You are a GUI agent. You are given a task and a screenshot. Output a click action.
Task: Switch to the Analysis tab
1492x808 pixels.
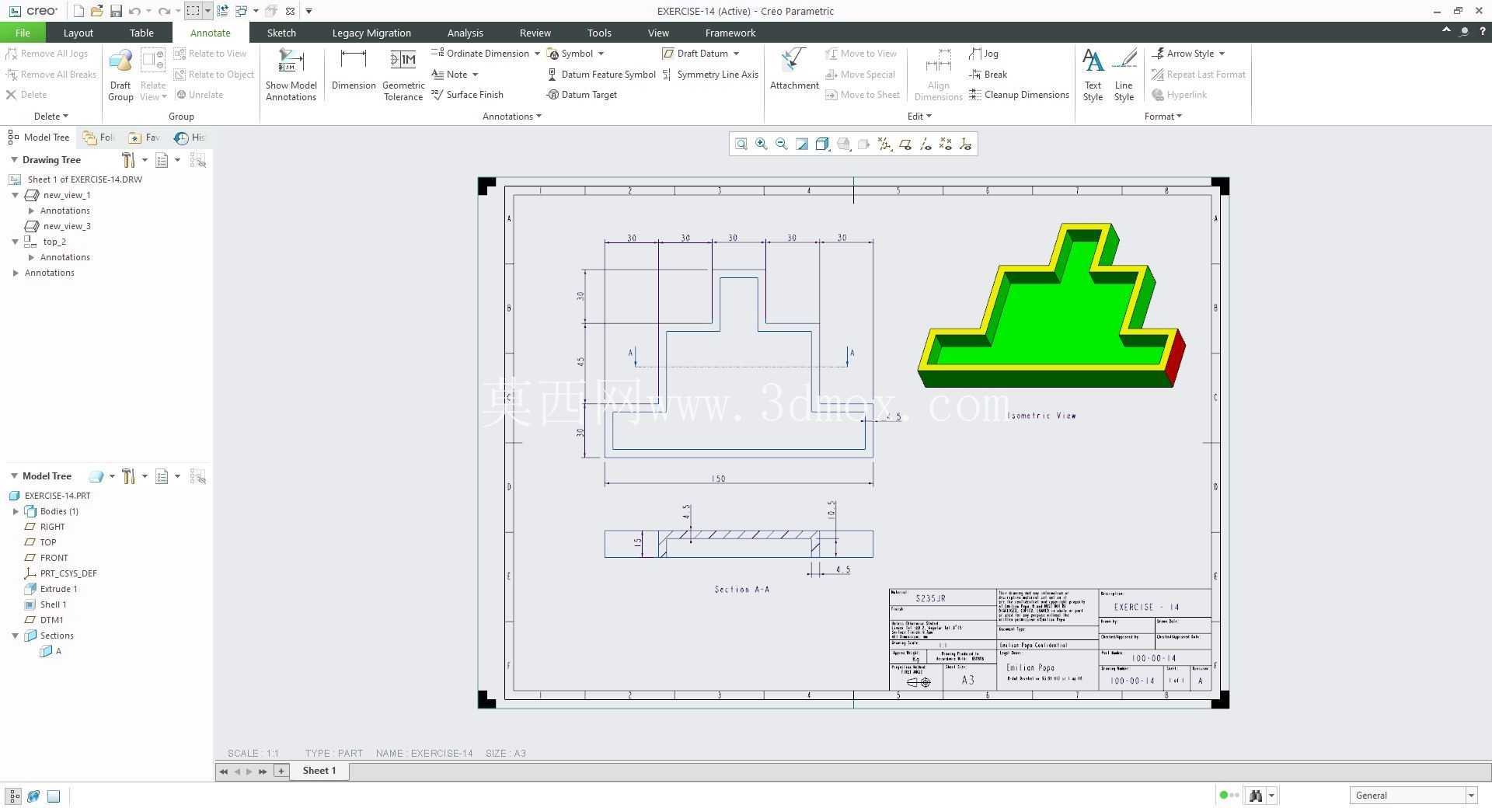(x=465, y=33)
